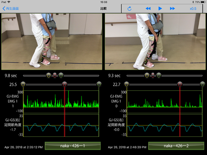The image size is (207, 155).
Task: Tap the reload/reset playback icon
Action: click(x=129, y=8)
